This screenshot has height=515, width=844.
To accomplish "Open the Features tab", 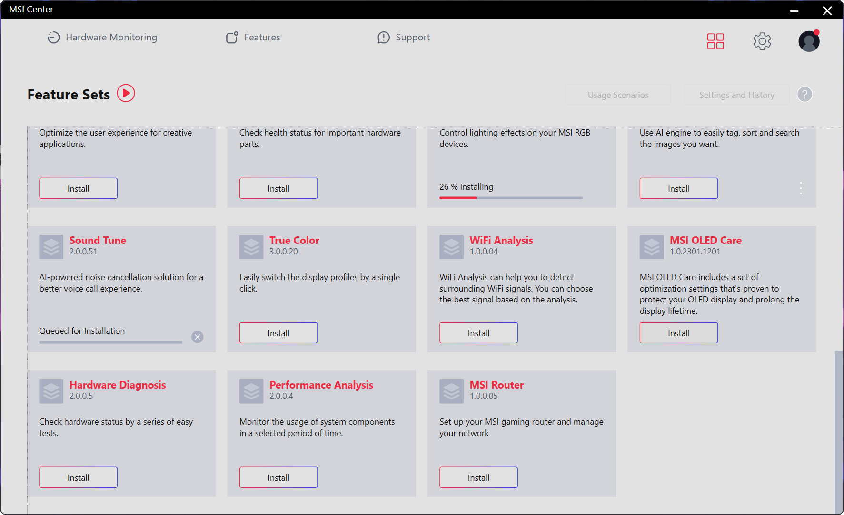I will 253,38.
